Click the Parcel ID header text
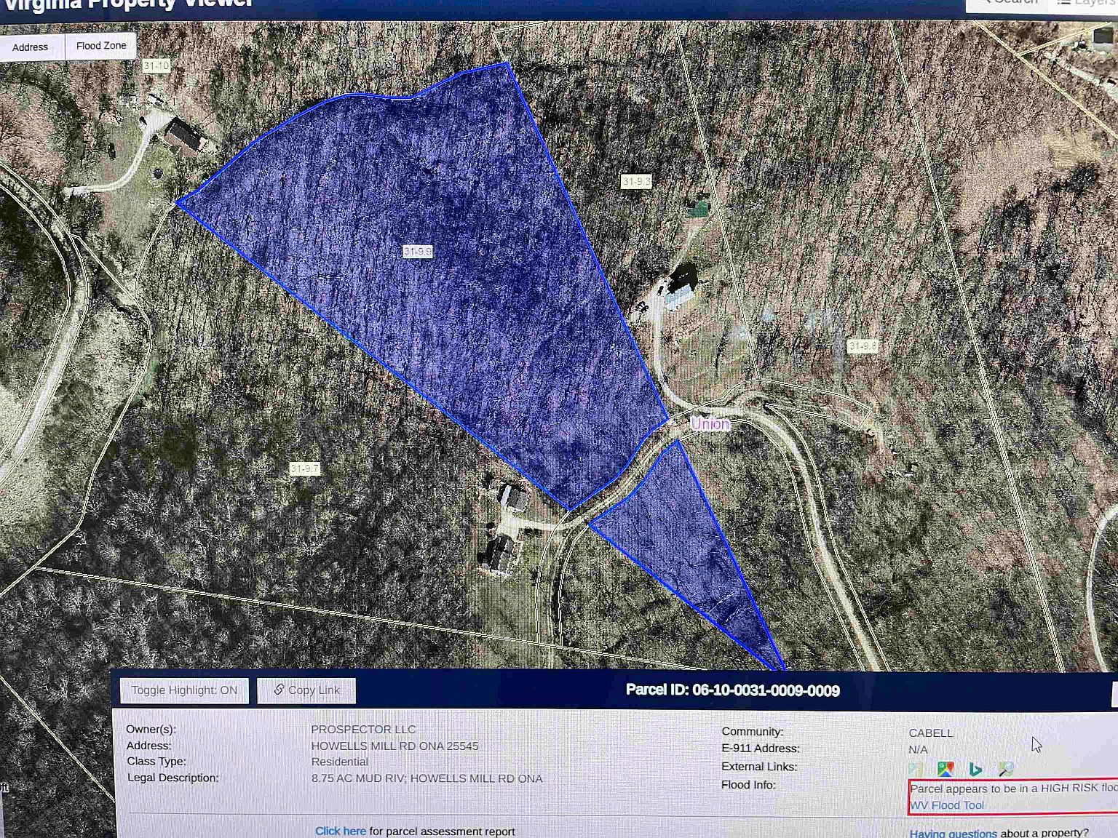Image resolution: width=1118 pixels, height=838 pixels. 732,690
